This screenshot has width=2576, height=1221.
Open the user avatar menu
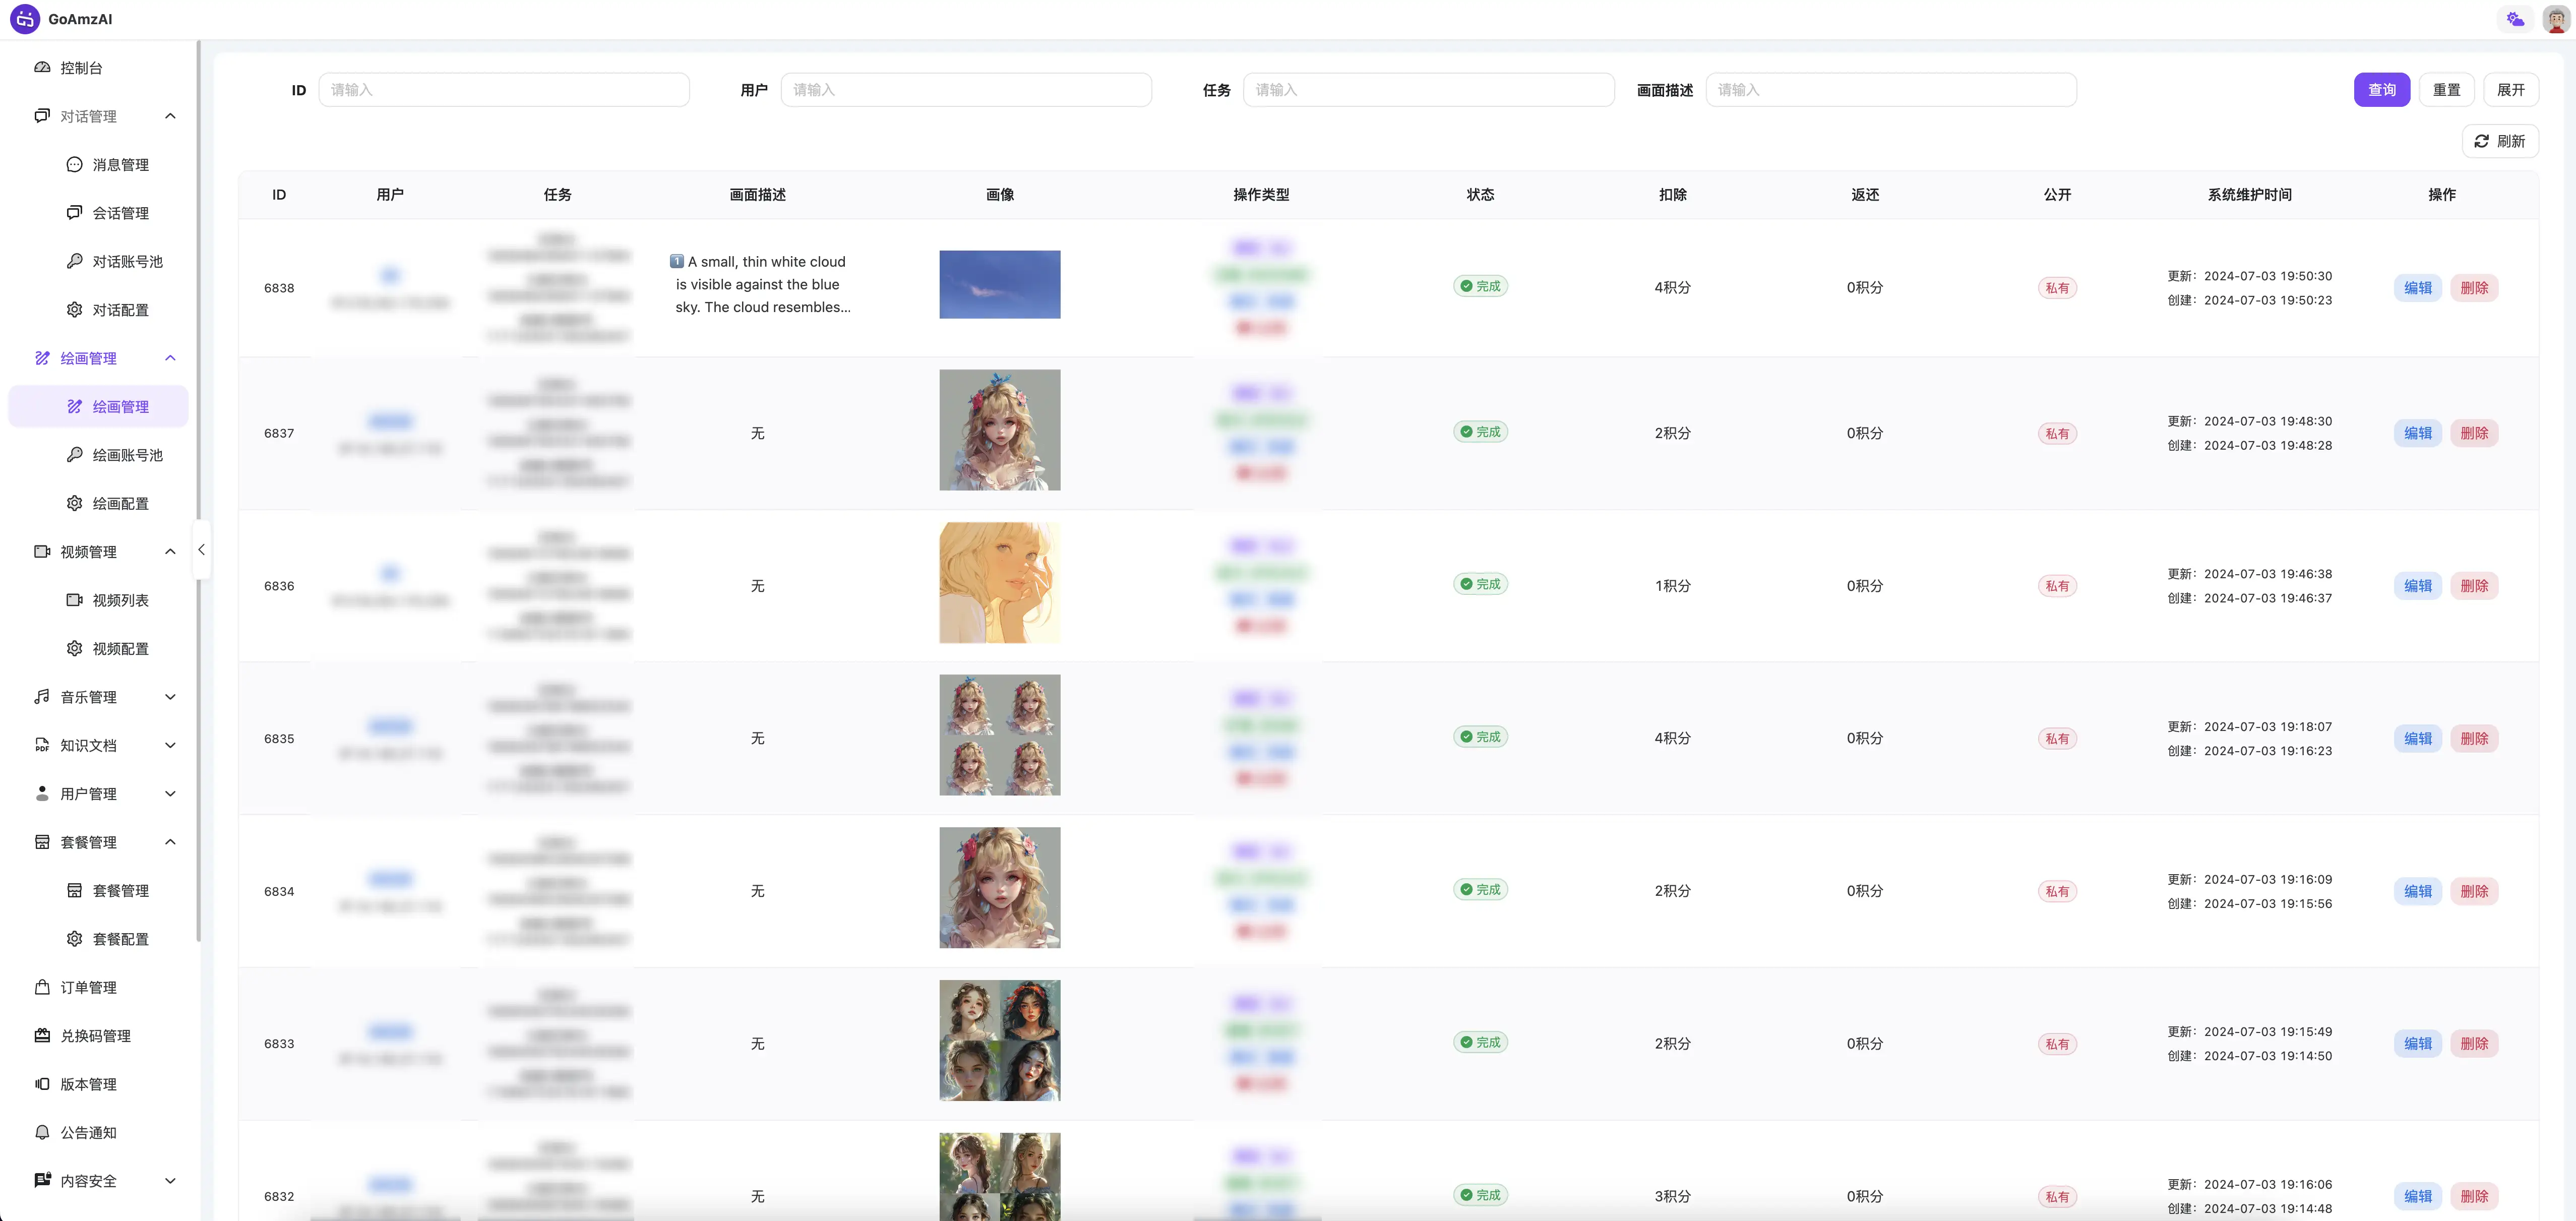coord(2556,19)
